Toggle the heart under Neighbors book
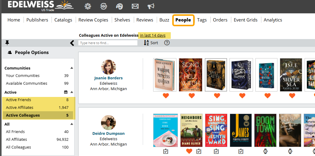The image size is (315, 156). tap(189, 151)
